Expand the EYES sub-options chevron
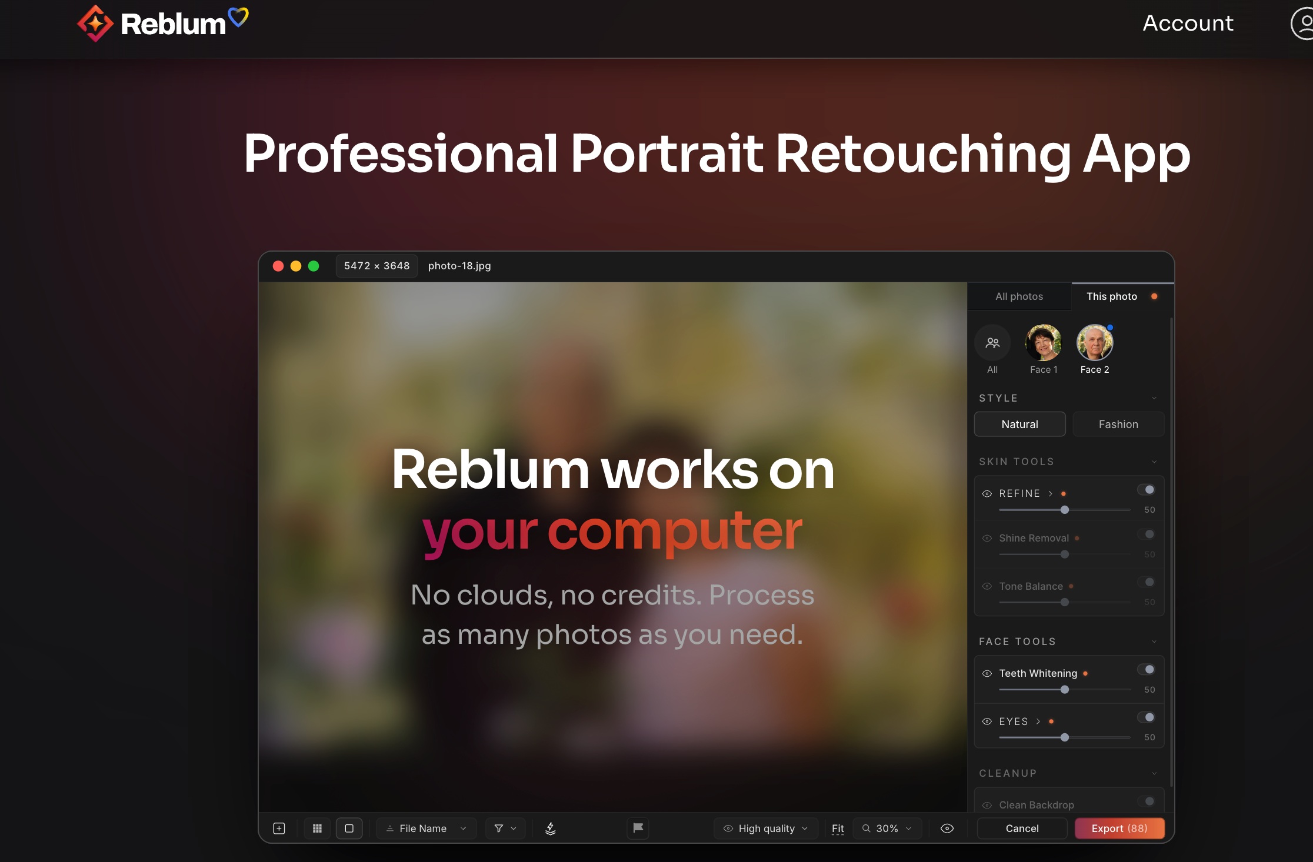 click(x=1038, y=721)
